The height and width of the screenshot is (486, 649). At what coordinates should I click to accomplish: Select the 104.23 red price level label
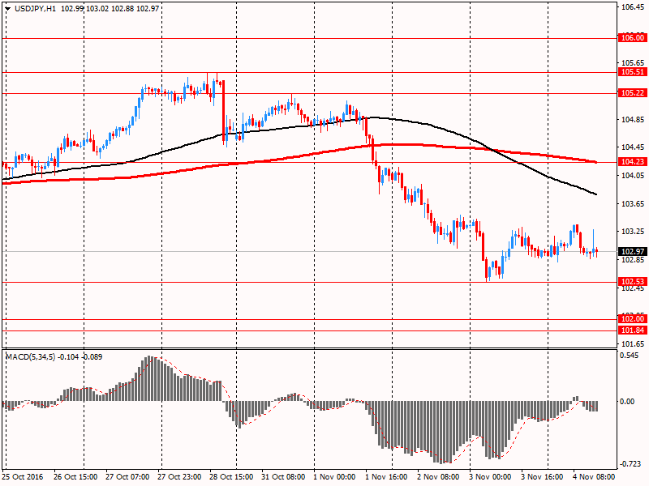[x=633, y=161]
